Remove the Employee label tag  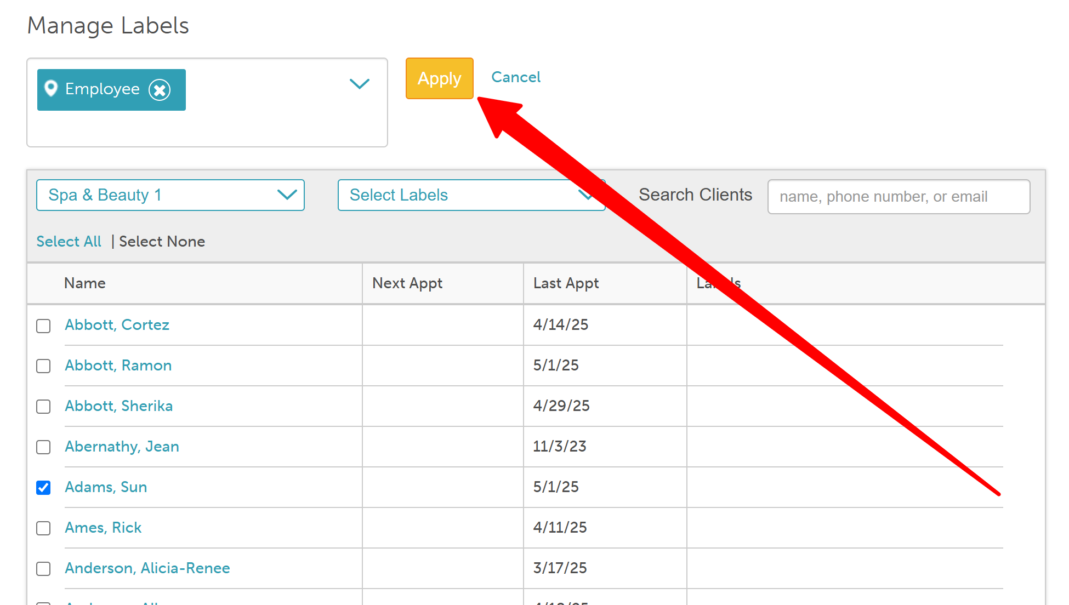coord(160,90)
